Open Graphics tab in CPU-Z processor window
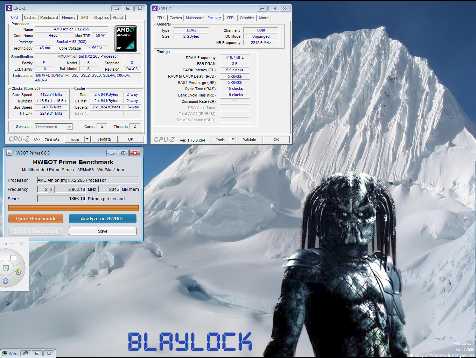This screenshot has width=476, height=358. [101, 17]
